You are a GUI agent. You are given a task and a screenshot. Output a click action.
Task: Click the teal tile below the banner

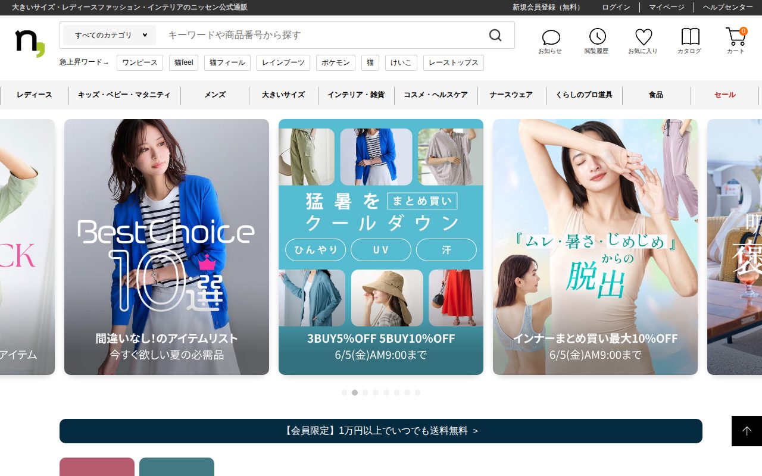click(177, 467)
